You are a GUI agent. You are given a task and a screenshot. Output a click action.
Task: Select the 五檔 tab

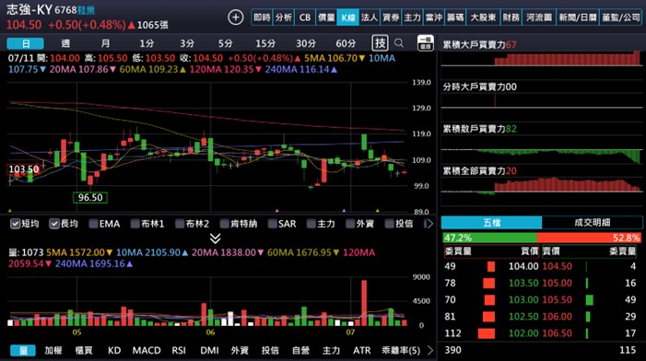(x=491, y=223)
